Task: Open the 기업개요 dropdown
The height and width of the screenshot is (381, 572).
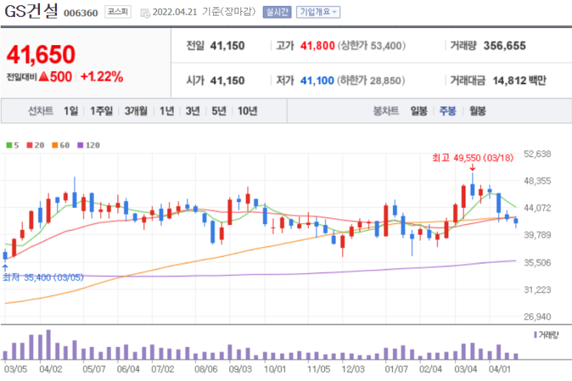Action: coord(318,13)
